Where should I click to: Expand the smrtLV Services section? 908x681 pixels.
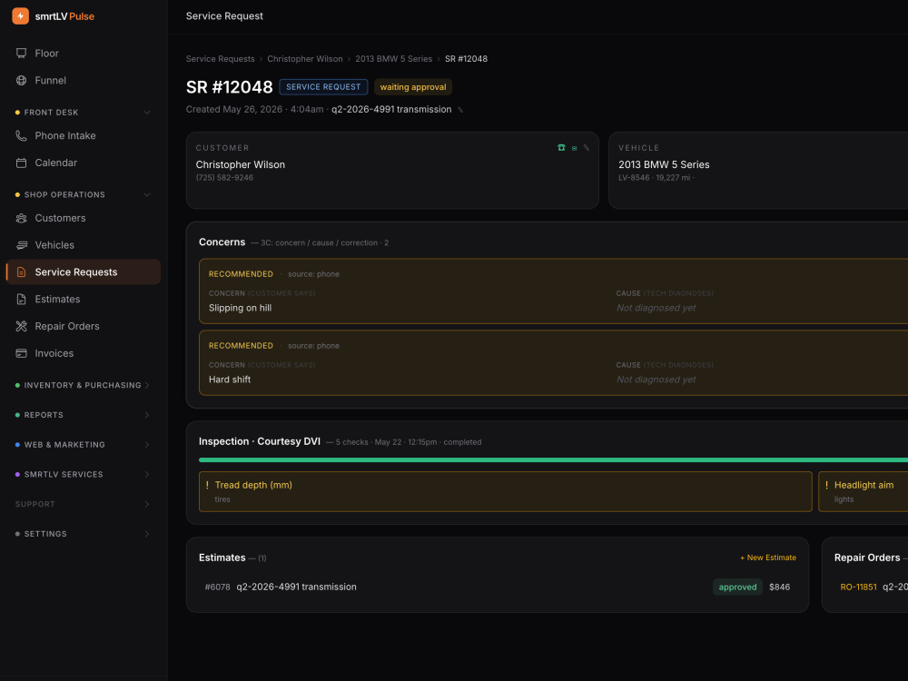[147, 474]
